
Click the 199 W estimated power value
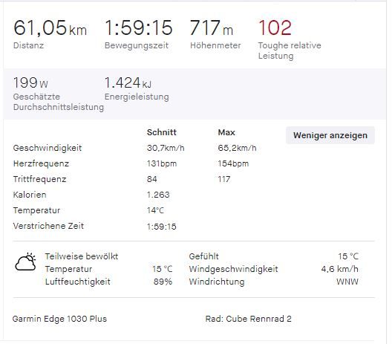(30, 82)
